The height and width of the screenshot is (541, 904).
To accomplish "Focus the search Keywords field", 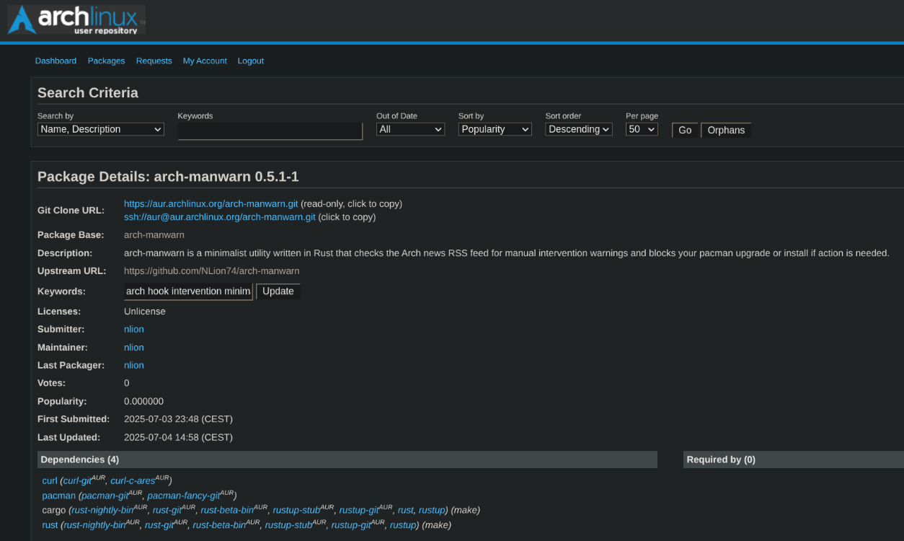I will pos(270,131).
